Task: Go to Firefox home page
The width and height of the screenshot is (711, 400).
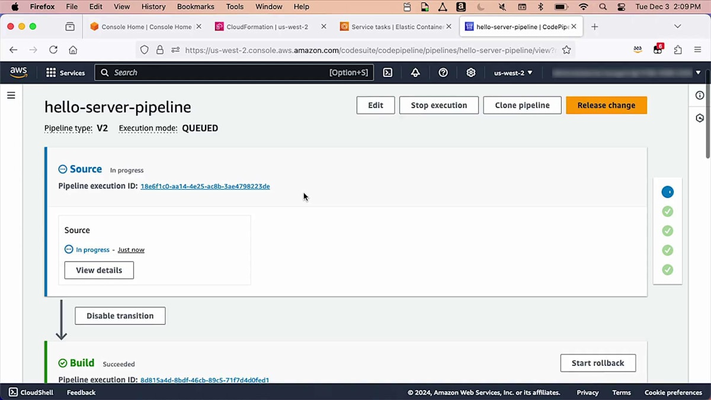Action: point(73,50)
